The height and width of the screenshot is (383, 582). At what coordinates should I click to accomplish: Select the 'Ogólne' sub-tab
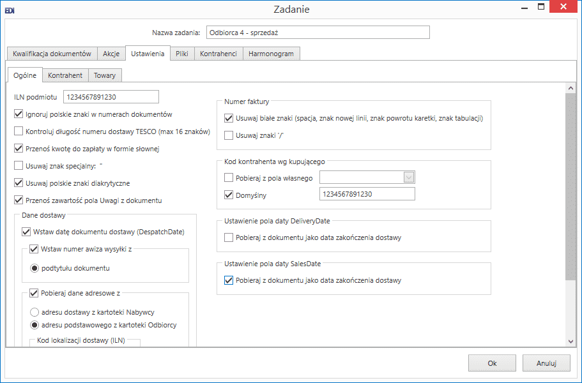click(25, 75)
